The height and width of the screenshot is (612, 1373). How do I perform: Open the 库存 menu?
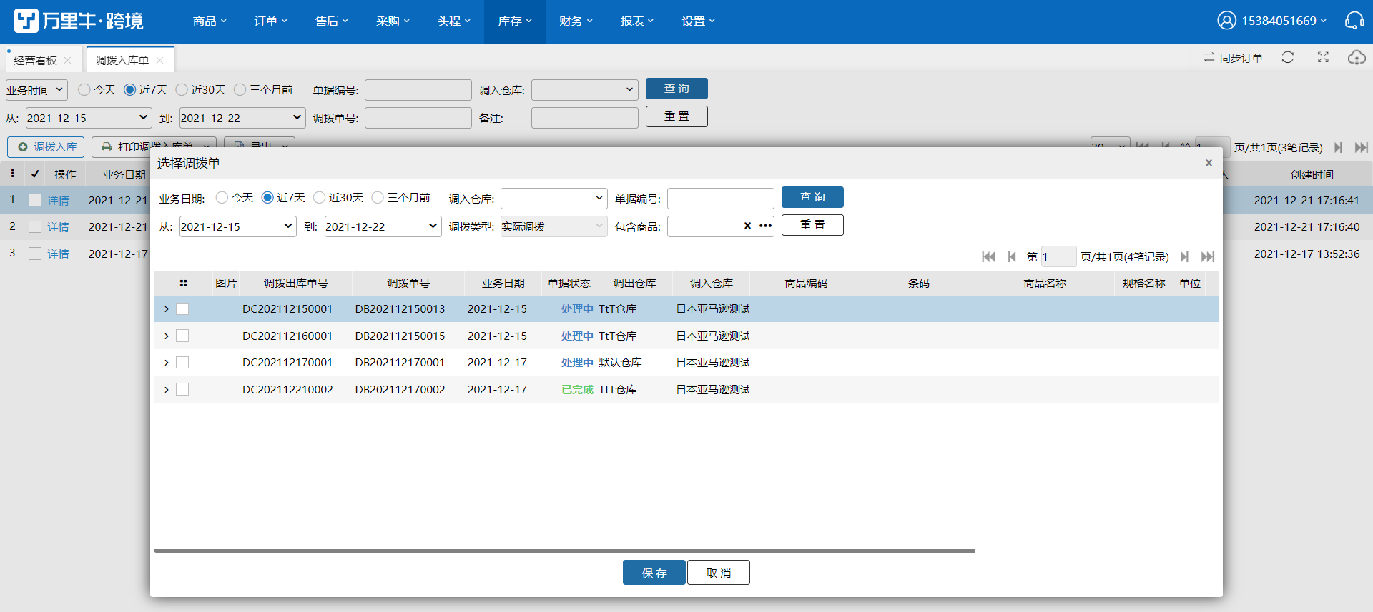[x=515, y=21]
